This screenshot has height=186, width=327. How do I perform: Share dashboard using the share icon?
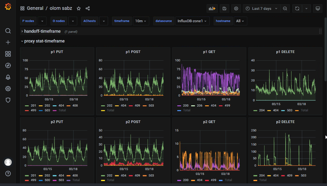tap(88, 9)
